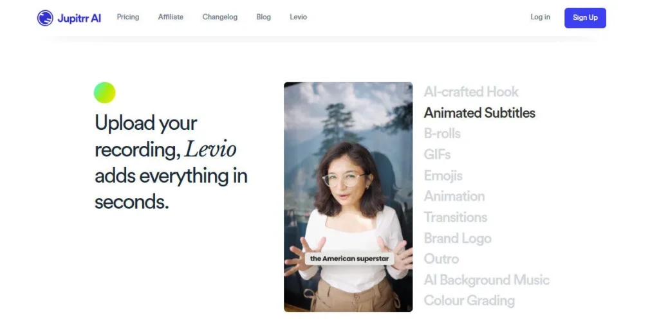Select the Transitions feature

[455, 217]
